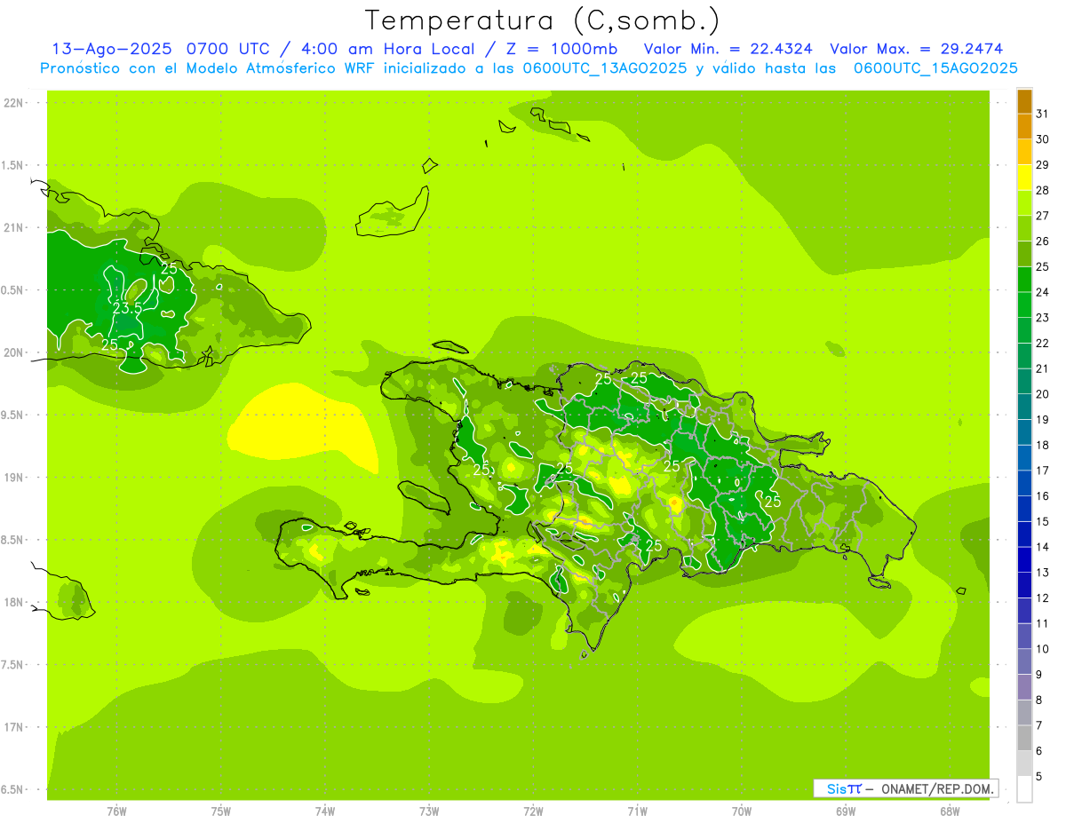Click 'Valor Min. = 22.4324' text
Screen dimensions: 1066x823
[x=729, y=49]
